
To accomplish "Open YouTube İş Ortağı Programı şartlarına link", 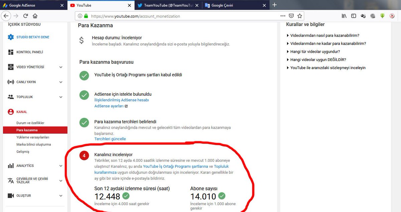I will (175, 166).
